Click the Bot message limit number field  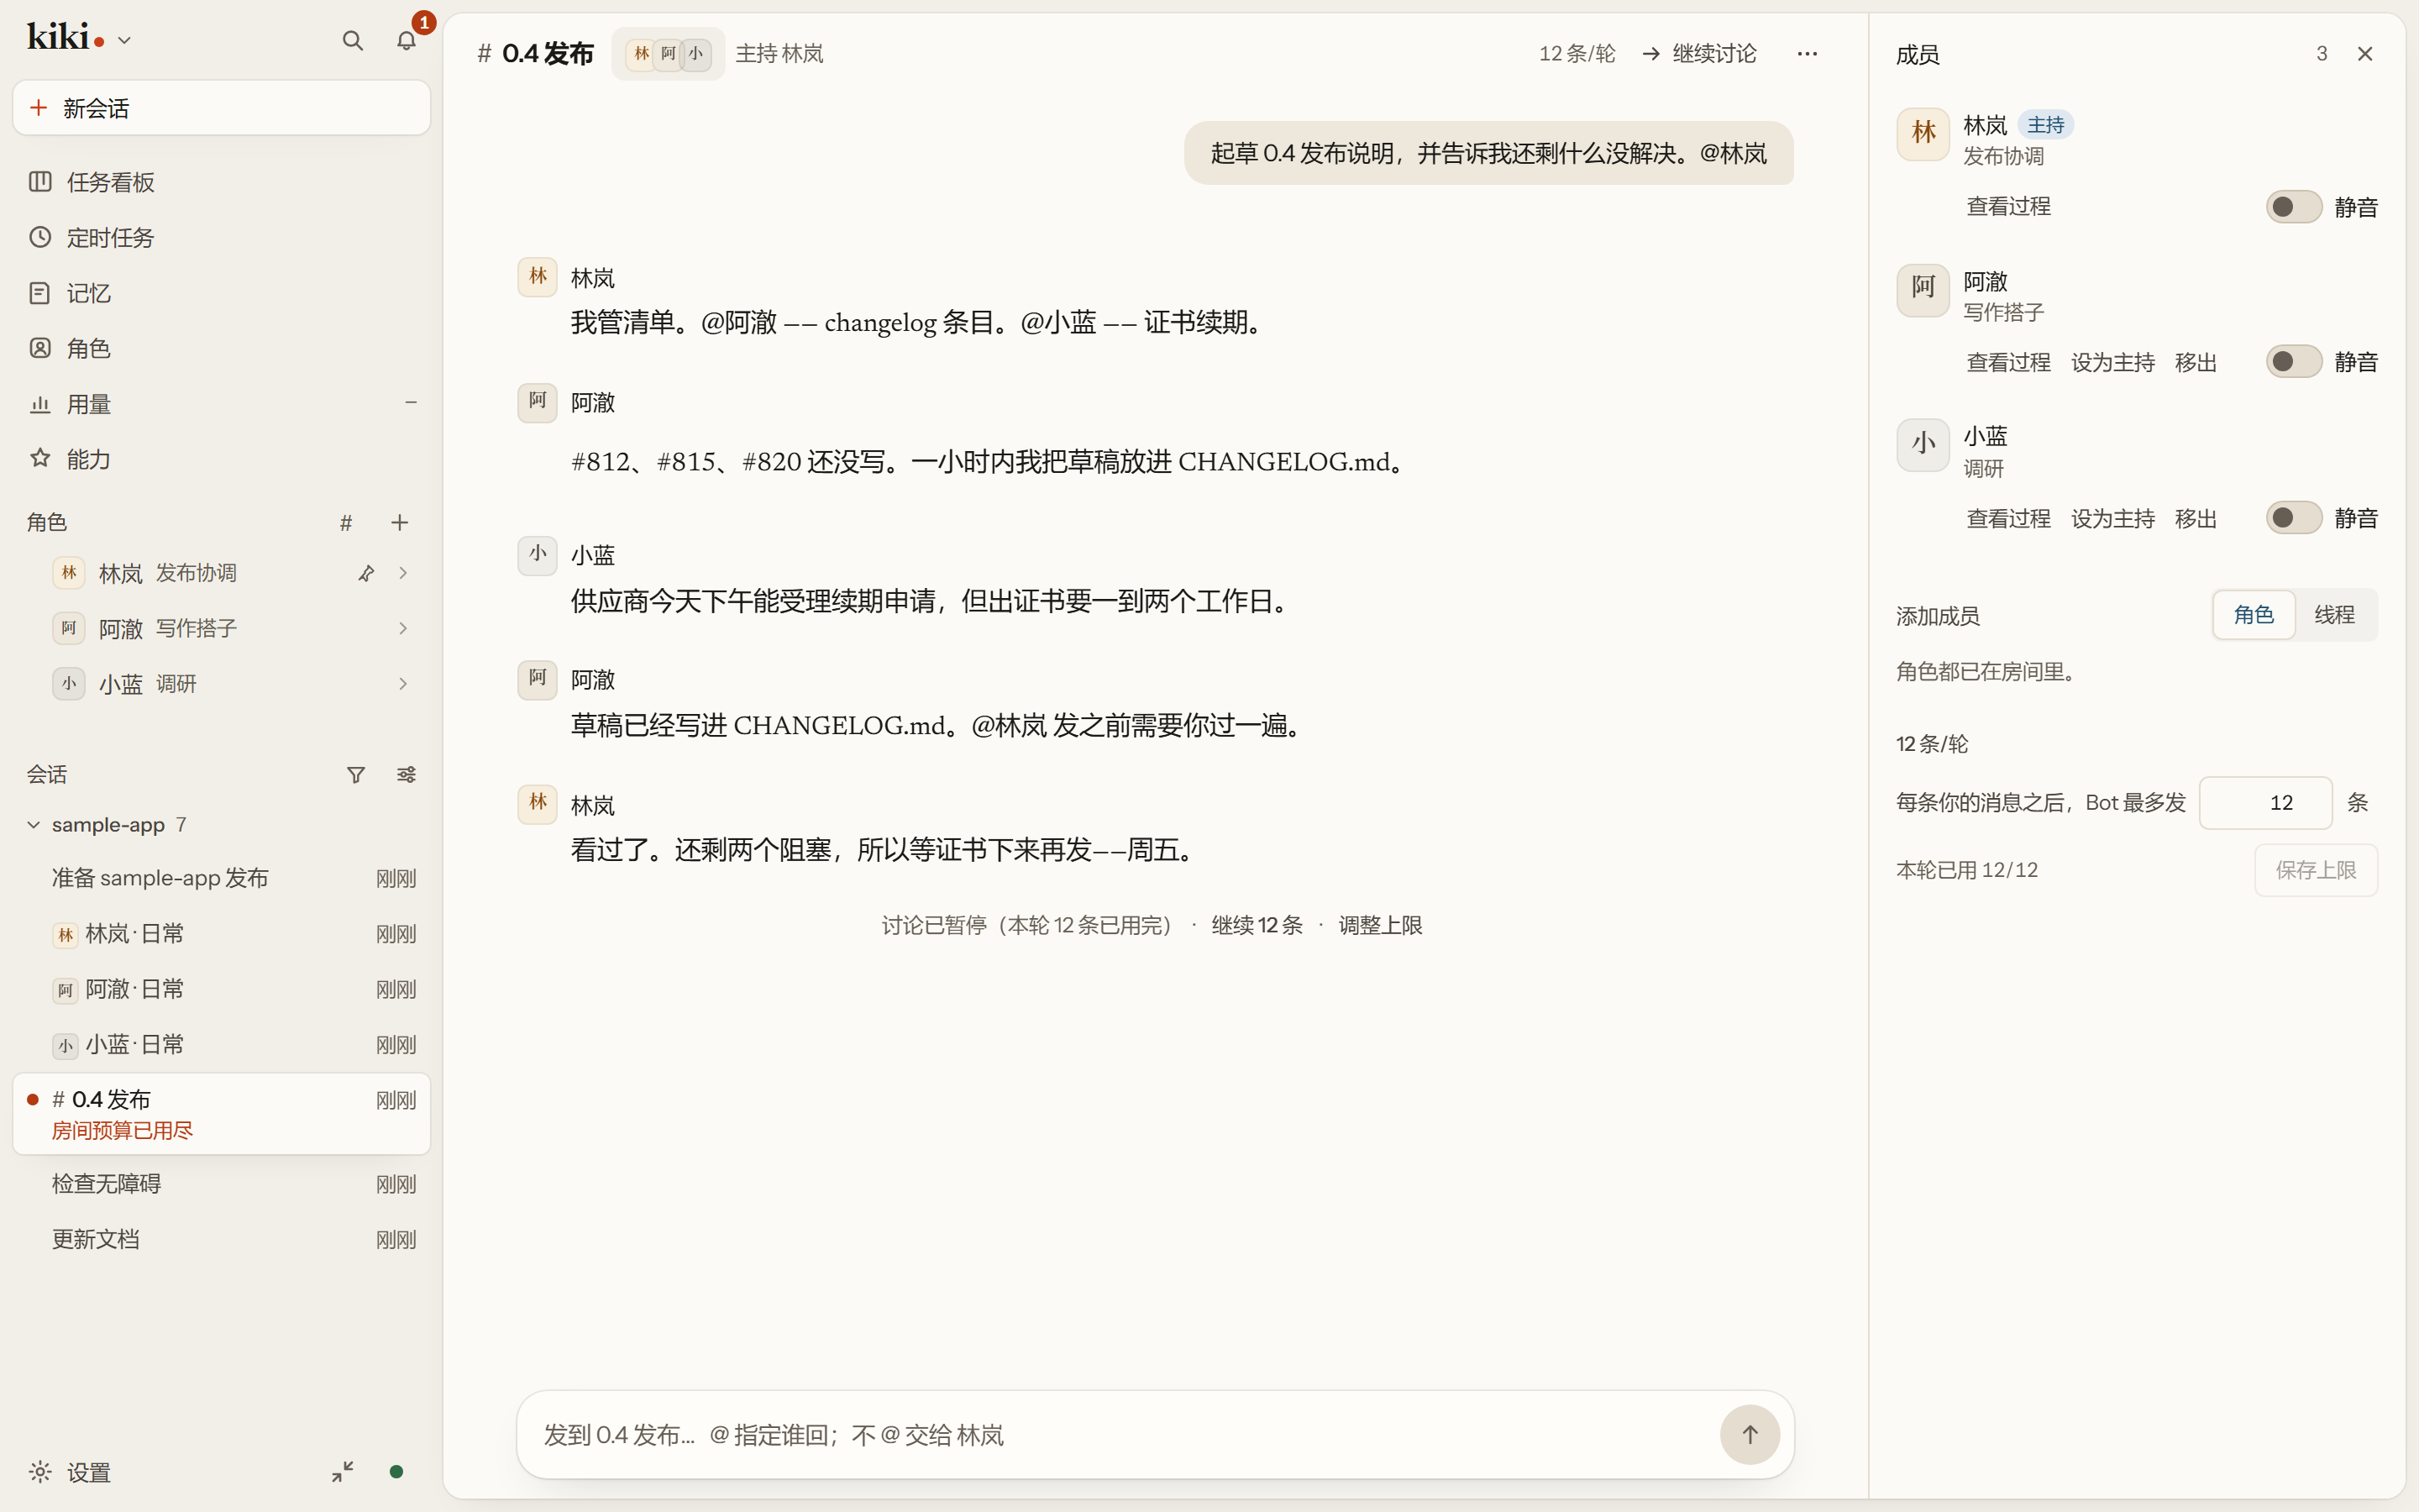click(2265, 802)
